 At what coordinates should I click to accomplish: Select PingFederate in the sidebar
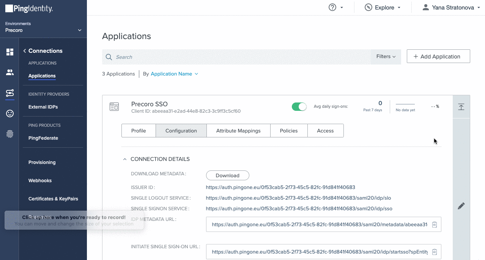43,138
